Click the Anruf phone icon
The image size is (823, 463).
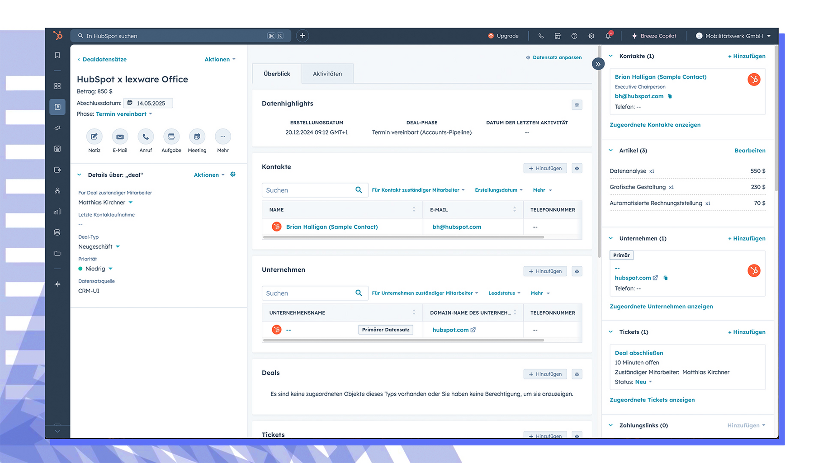(146, 137)
